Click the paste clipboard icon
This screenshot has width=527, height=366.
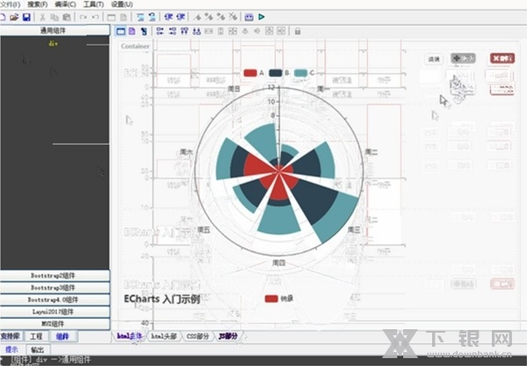tap(67, 17)
